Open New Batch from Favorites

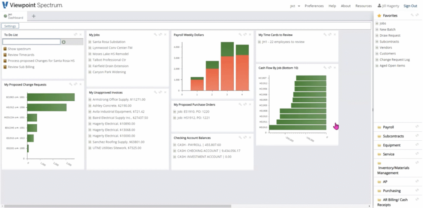(387, 29)
